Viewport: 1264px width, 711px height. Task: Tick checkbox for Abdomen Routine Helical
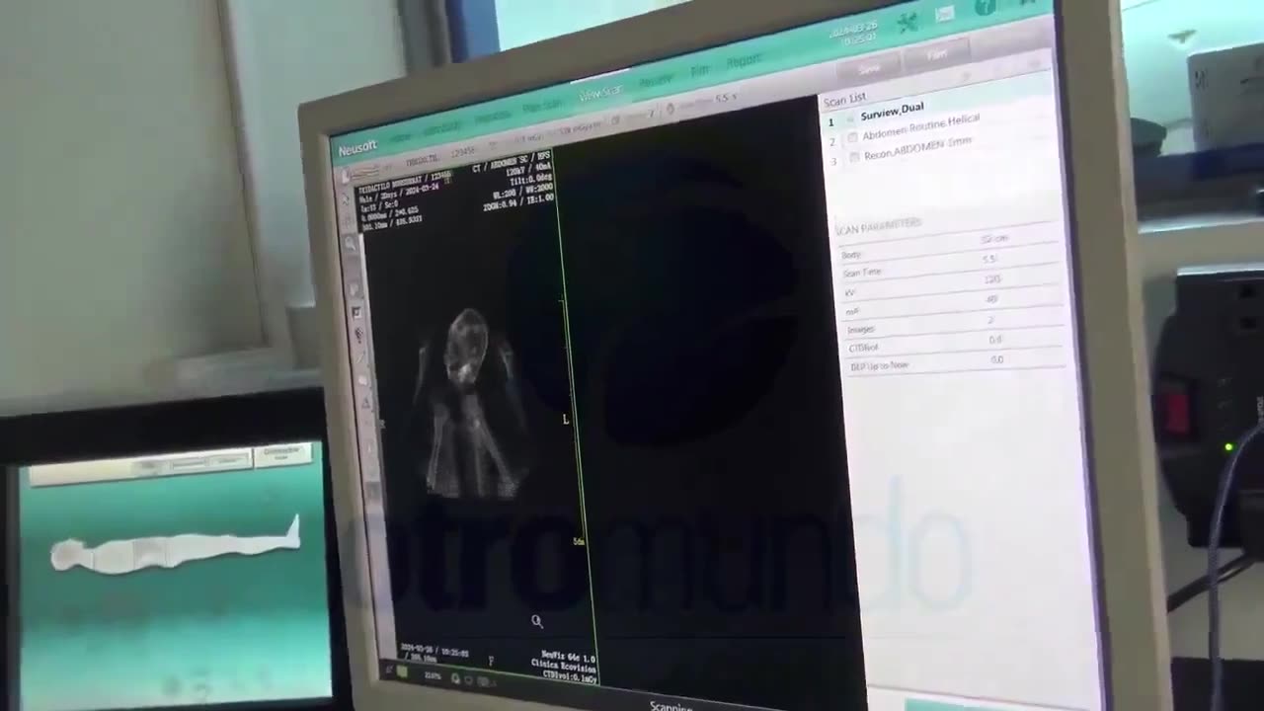tap(852, 137)
